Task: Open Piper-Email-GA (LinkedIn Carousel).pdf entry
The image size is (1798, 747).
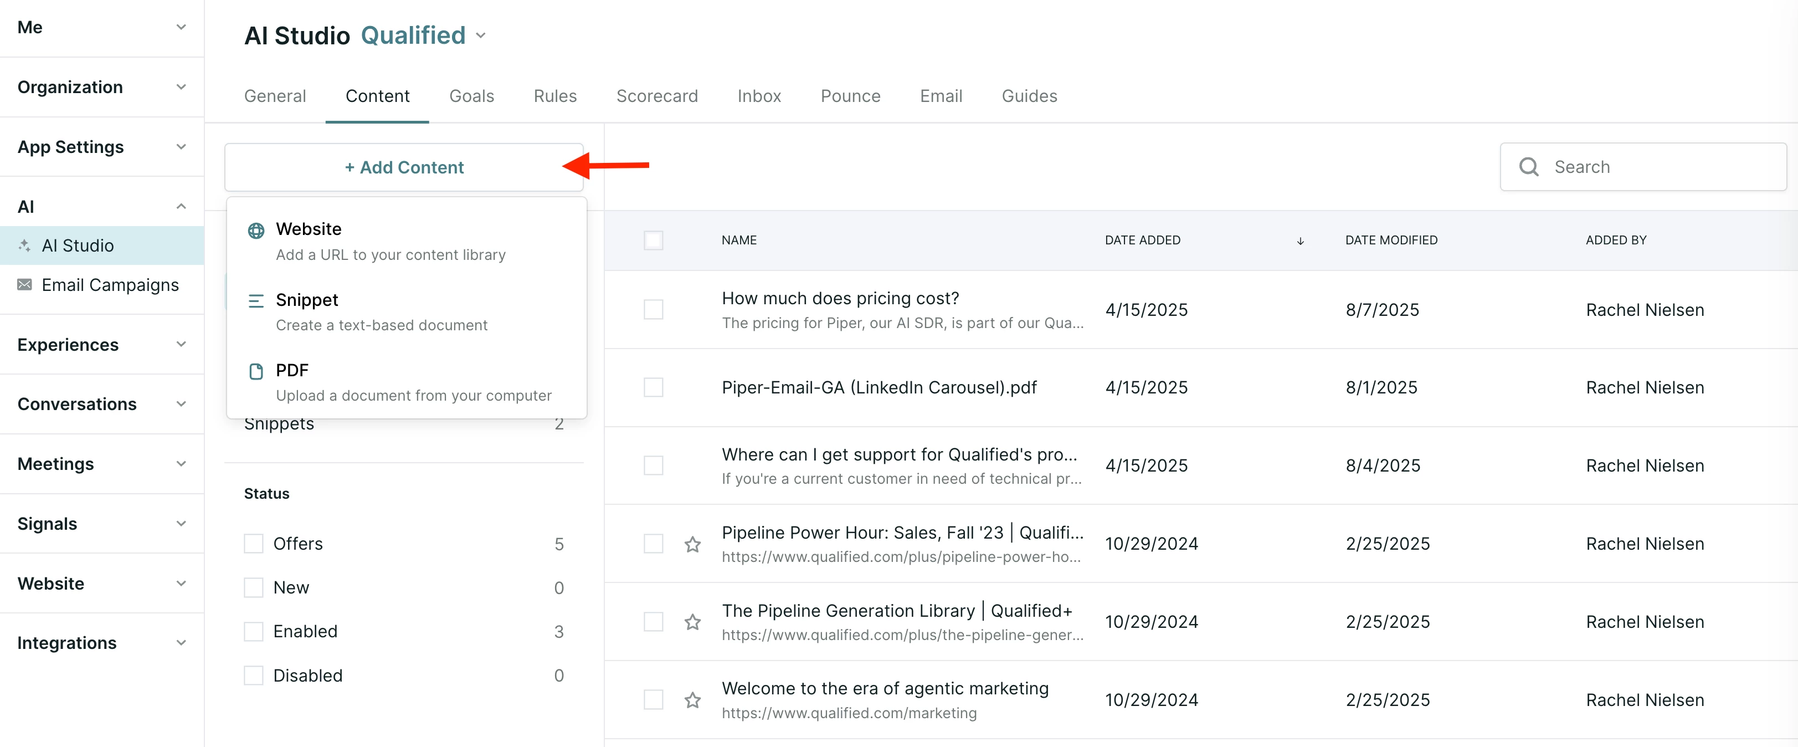Action: coord(880,387)
